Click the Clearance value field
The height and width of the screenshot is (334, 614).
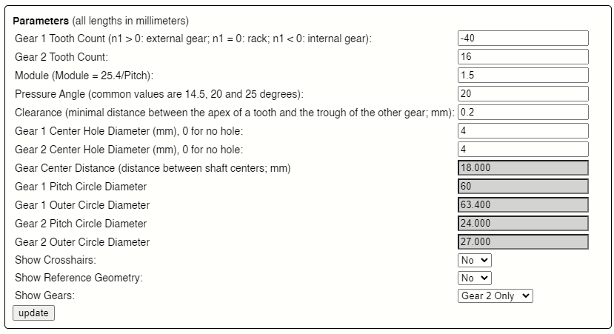pos(523,113)
